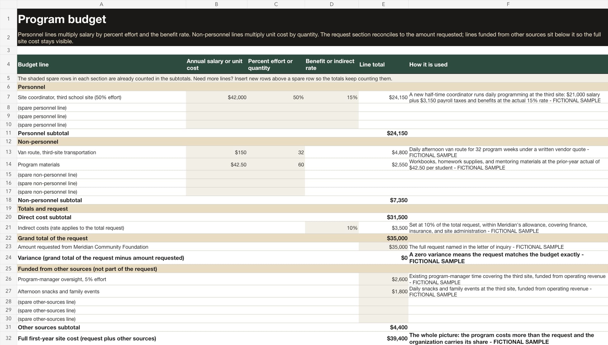The height and width of the screenshot is (345, 608).
Task: Select the $42,000 salary cell
Action: (x=216, y=97)
